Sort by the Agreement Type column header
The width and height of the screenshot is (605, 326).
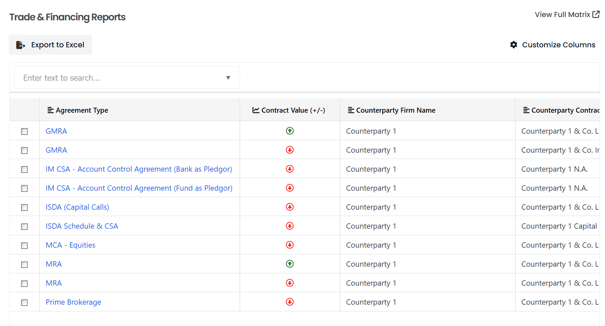[82, 110]
